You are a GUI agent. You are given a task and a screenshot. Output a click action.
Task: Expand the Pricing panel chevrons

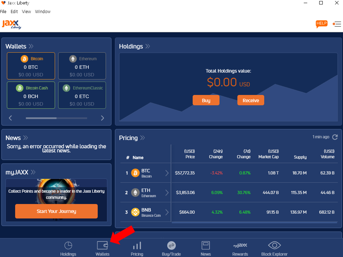pyautogui.click(x=143, y=138)
